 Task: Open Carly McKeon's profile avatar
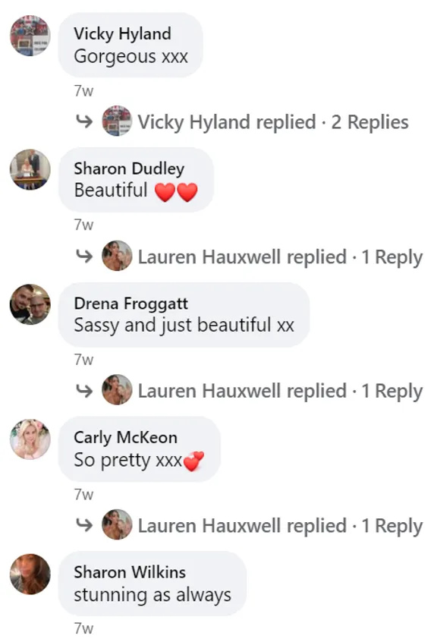click(x=30, y=439)
